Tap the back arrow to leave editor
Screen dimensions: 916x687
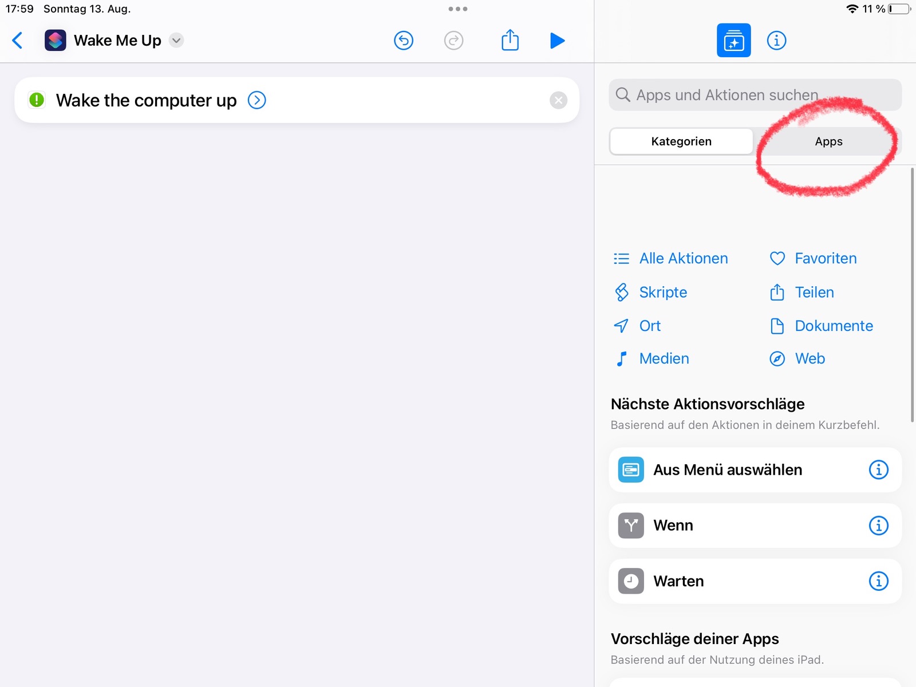(x=17, y=41)
